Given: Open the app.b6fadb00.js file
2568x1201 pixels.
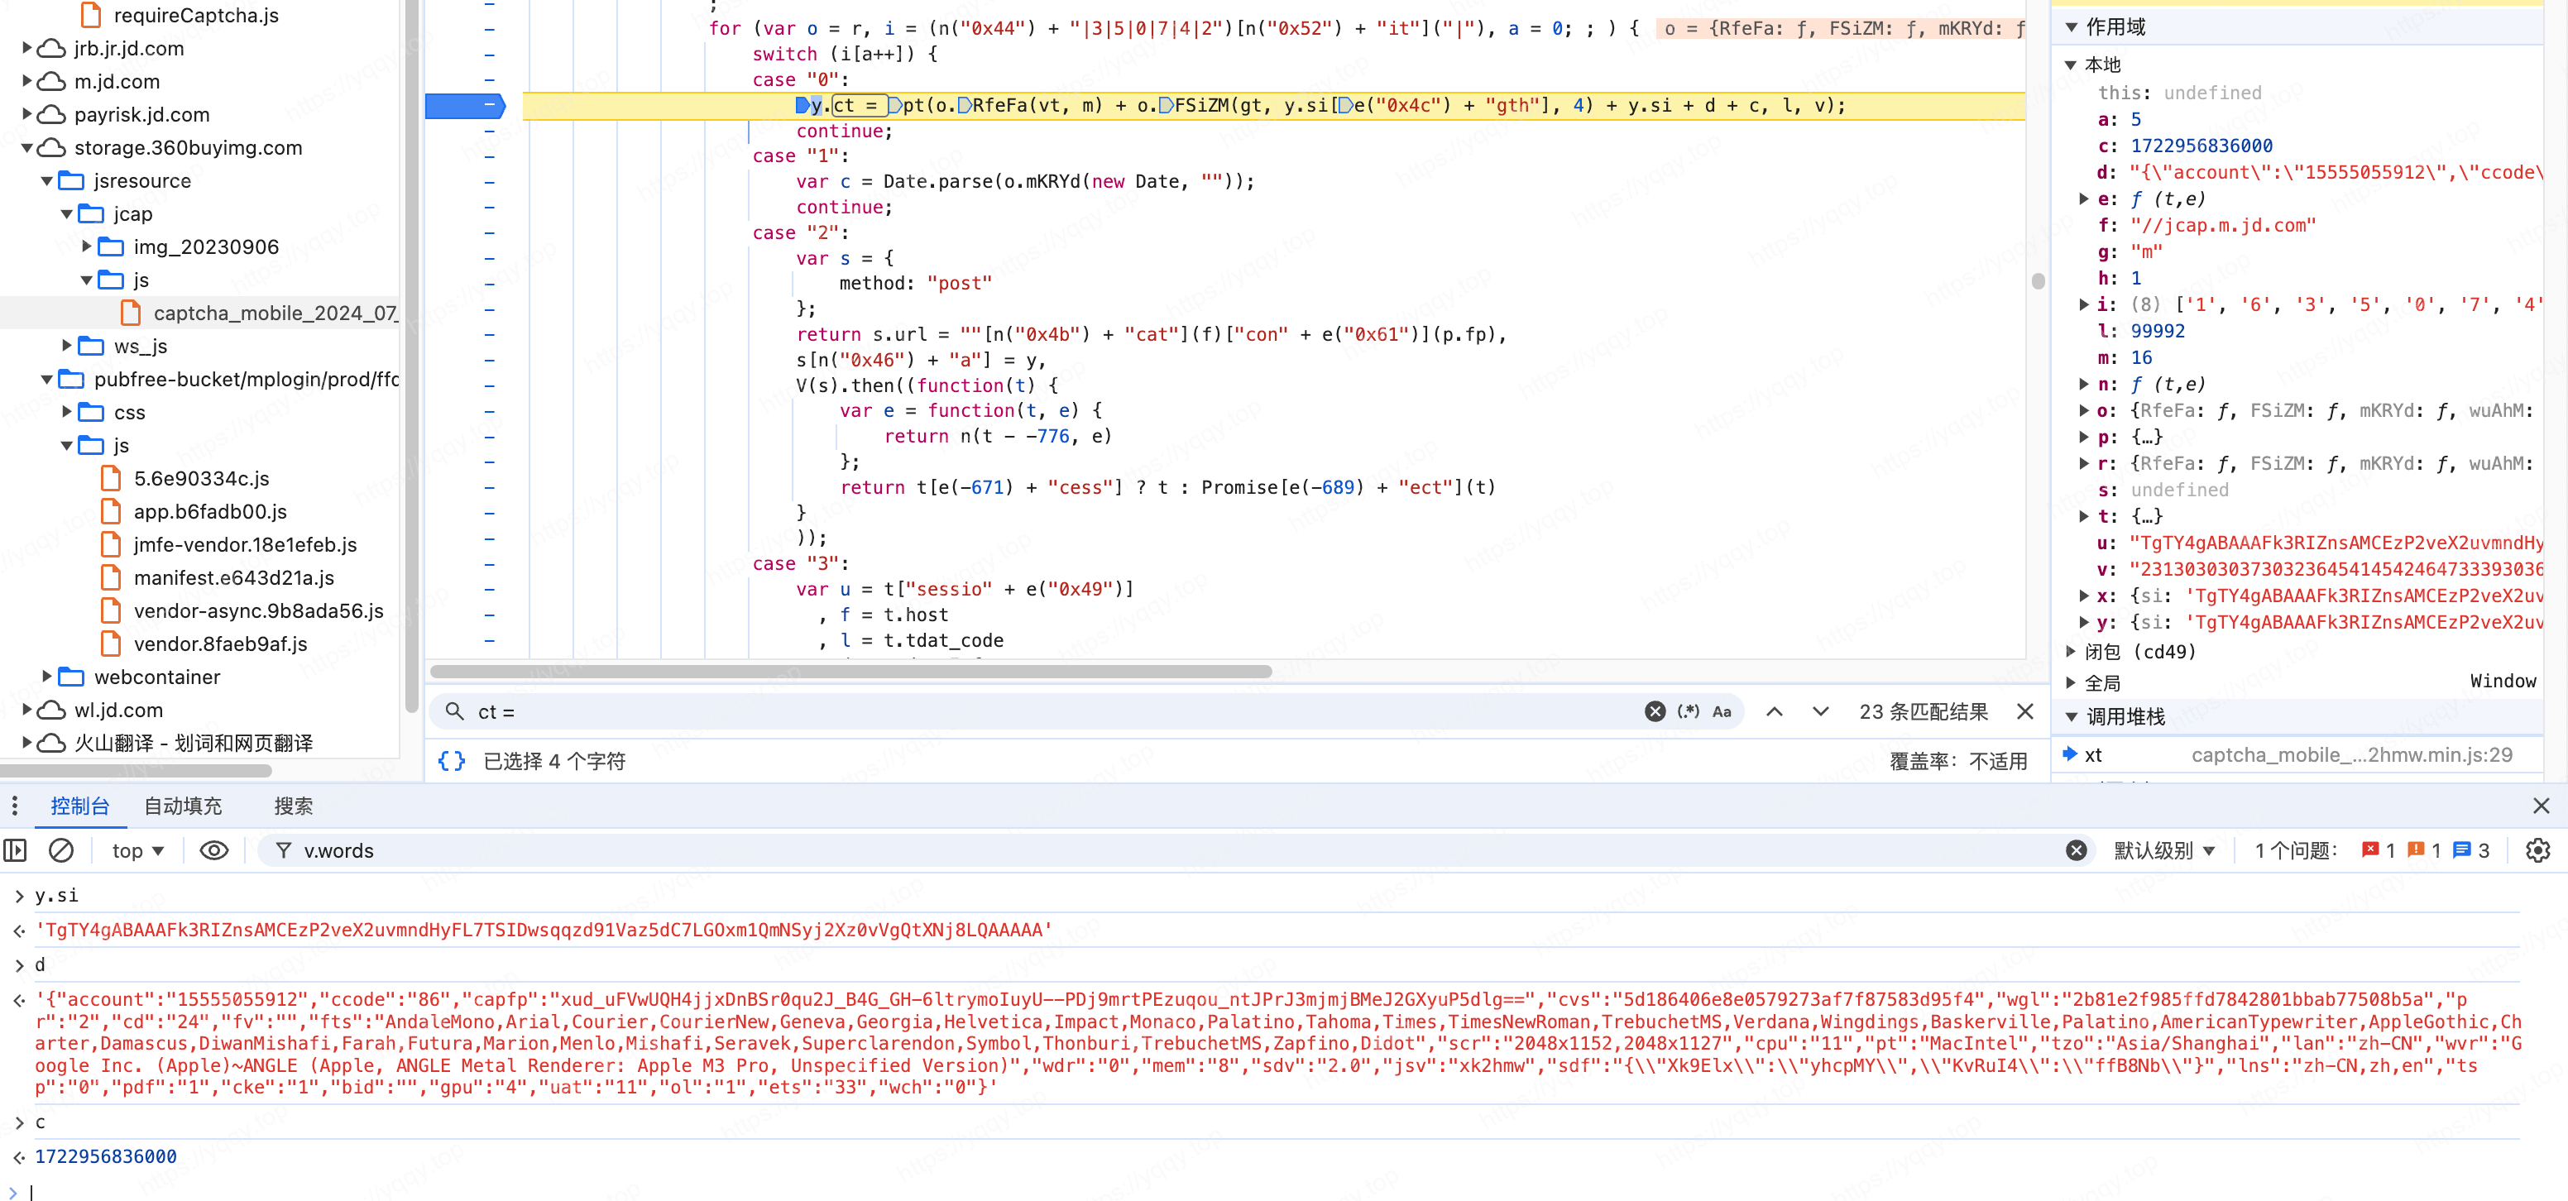Looking at the screenshot, I should pos(210,511).
